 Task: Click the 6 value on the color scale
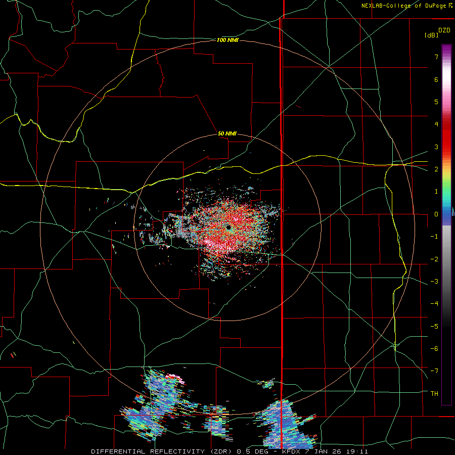tap(436, 79)
